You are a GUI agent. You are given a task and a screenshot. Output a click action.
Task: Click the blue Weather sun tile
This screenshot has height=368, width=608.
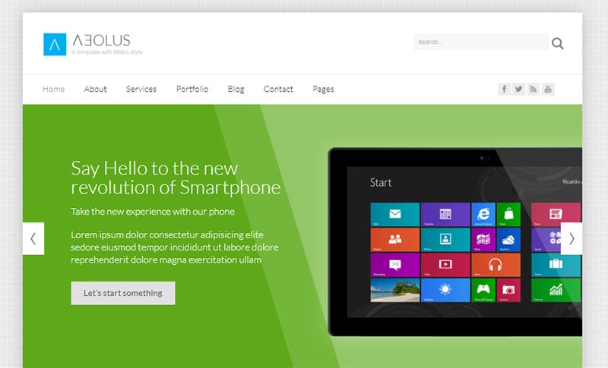445,290
